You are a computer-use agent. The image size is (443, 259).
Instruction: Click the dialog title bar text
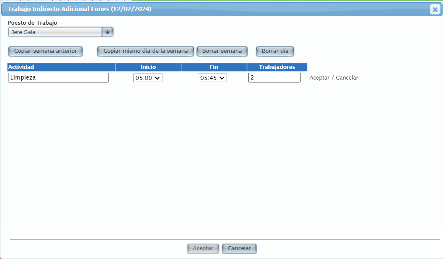79,9
